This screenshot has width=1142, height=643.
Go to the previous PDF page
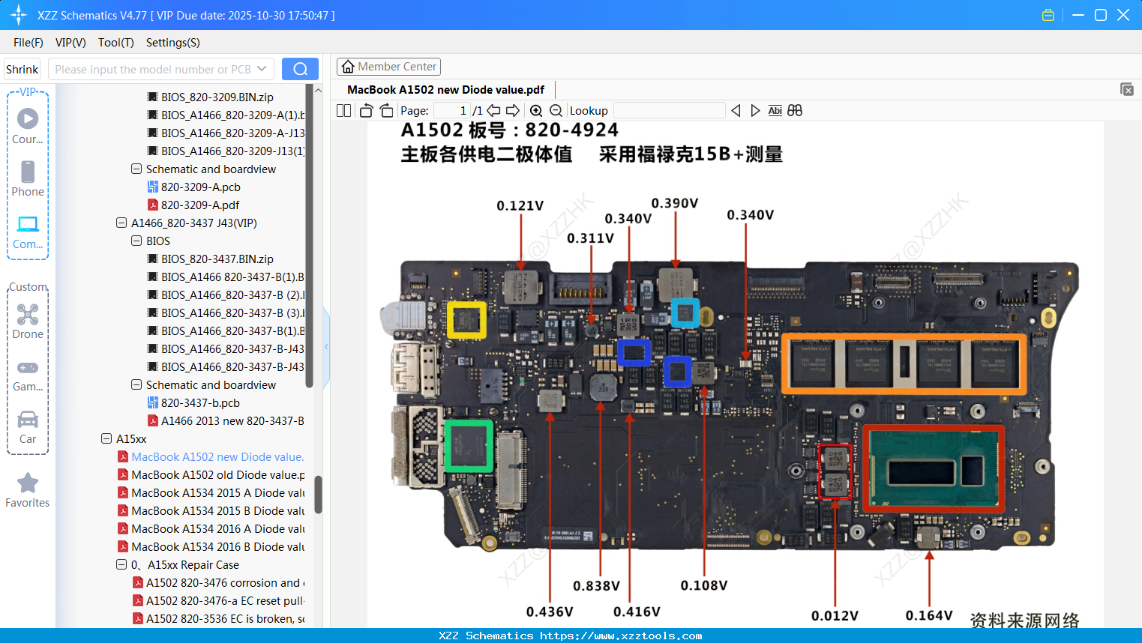pos(493,110)
